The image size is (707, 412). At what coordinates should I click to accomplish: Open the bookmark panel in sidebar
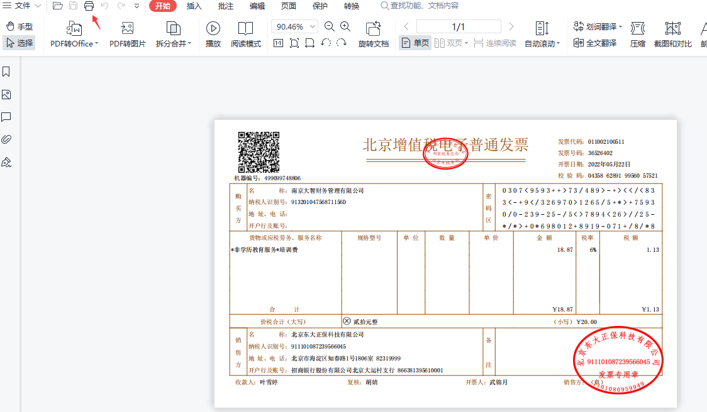click(6, 72)
